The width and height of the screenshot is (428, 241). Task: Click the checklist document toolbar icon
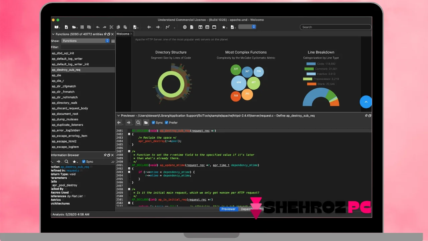click(232, 27)
